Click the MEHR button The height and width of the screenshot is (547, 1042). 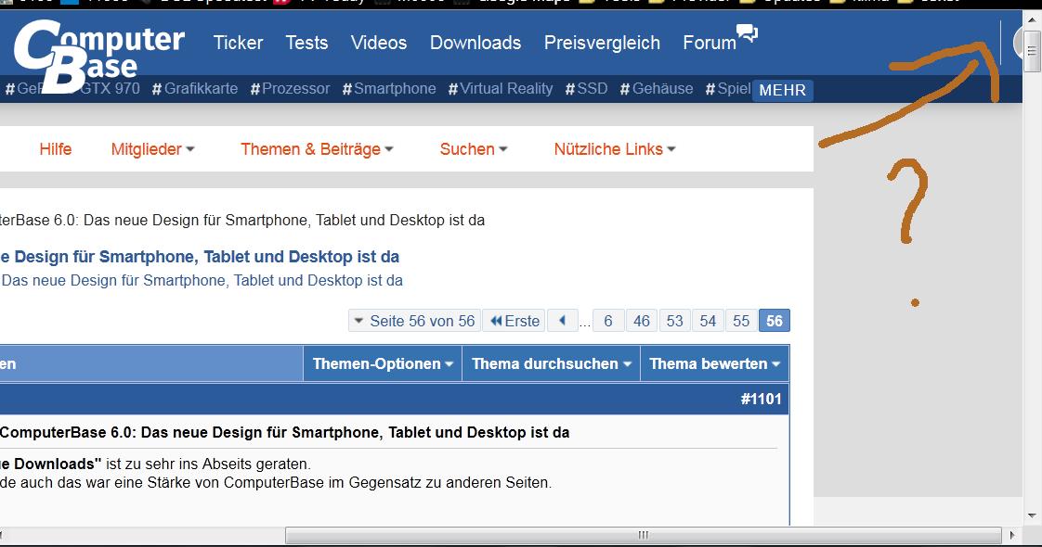point(782,90)
